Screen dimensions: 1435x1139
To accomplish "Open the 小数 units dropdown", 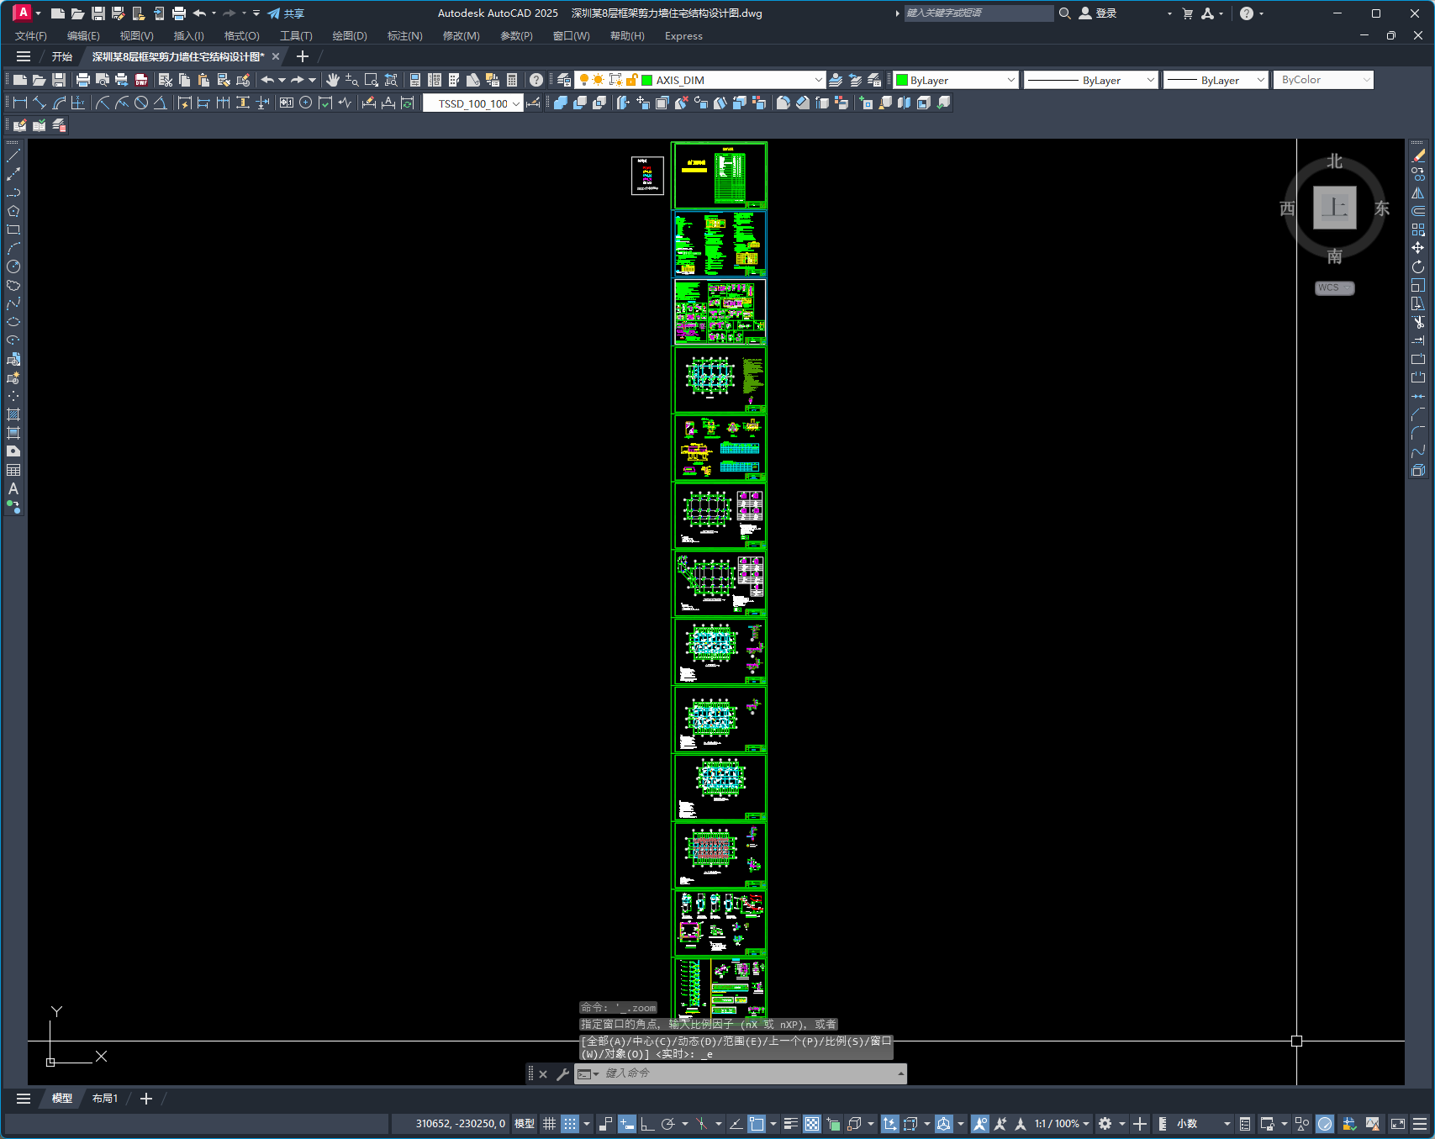I will pyautogui.click(x=1204, y=1124).
